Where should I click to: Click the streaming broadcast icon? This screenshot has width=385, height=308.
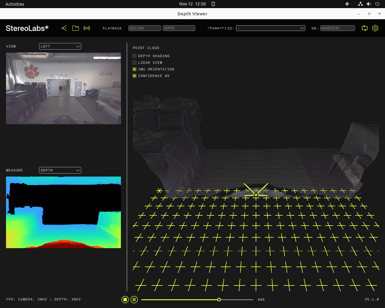coord(87,28)
